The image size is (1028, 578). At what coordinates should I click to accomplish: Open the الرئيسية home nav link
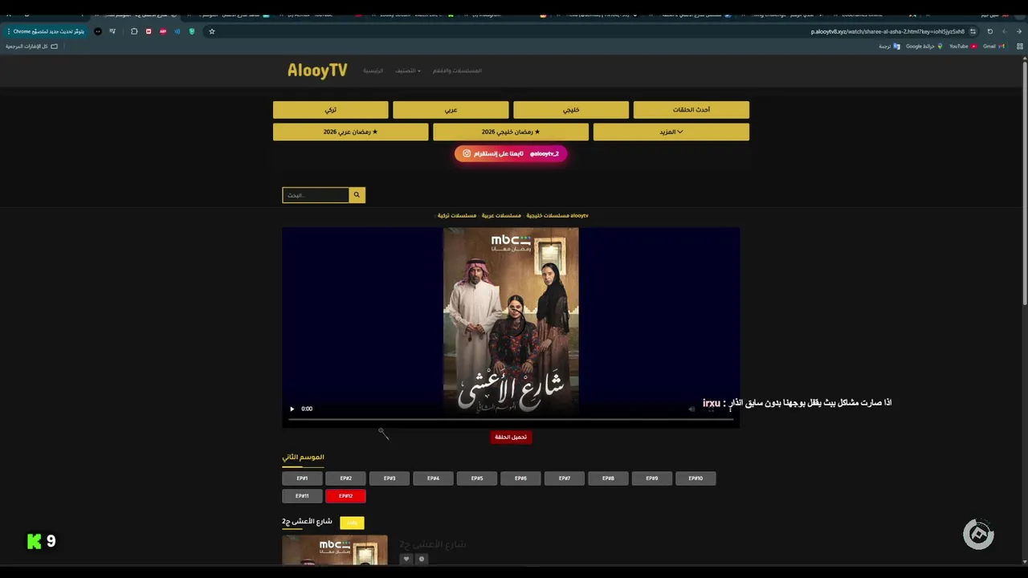(x=373, y=71)
